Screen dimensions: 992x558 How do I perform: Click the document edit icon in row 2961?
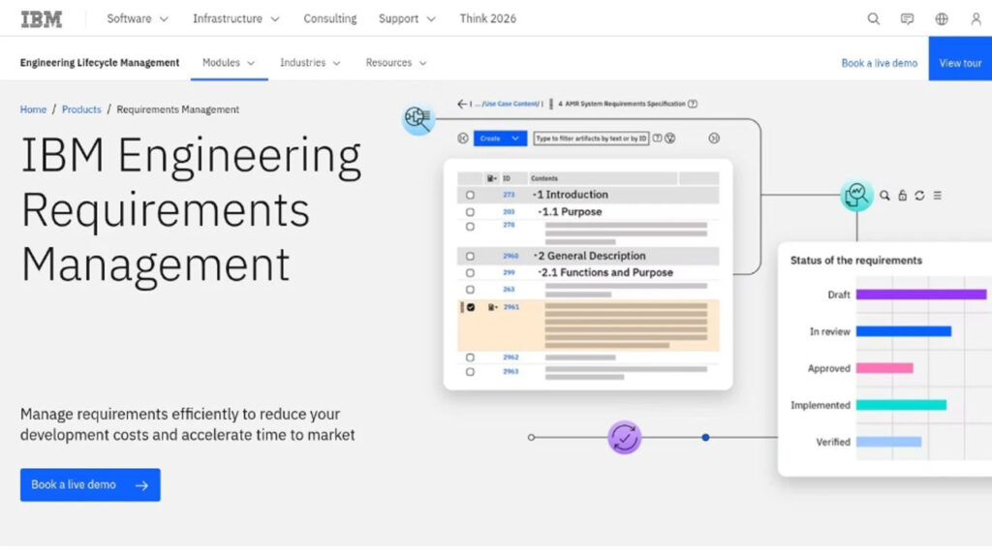491,307
